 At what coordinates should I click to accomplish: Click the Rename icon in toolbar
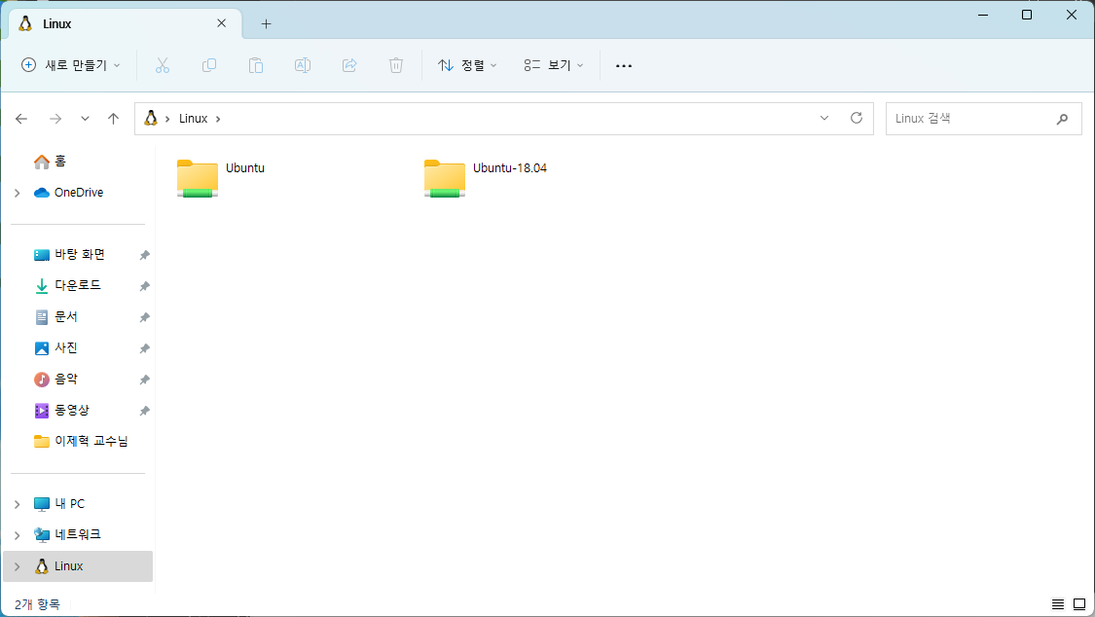pos(303,65)
